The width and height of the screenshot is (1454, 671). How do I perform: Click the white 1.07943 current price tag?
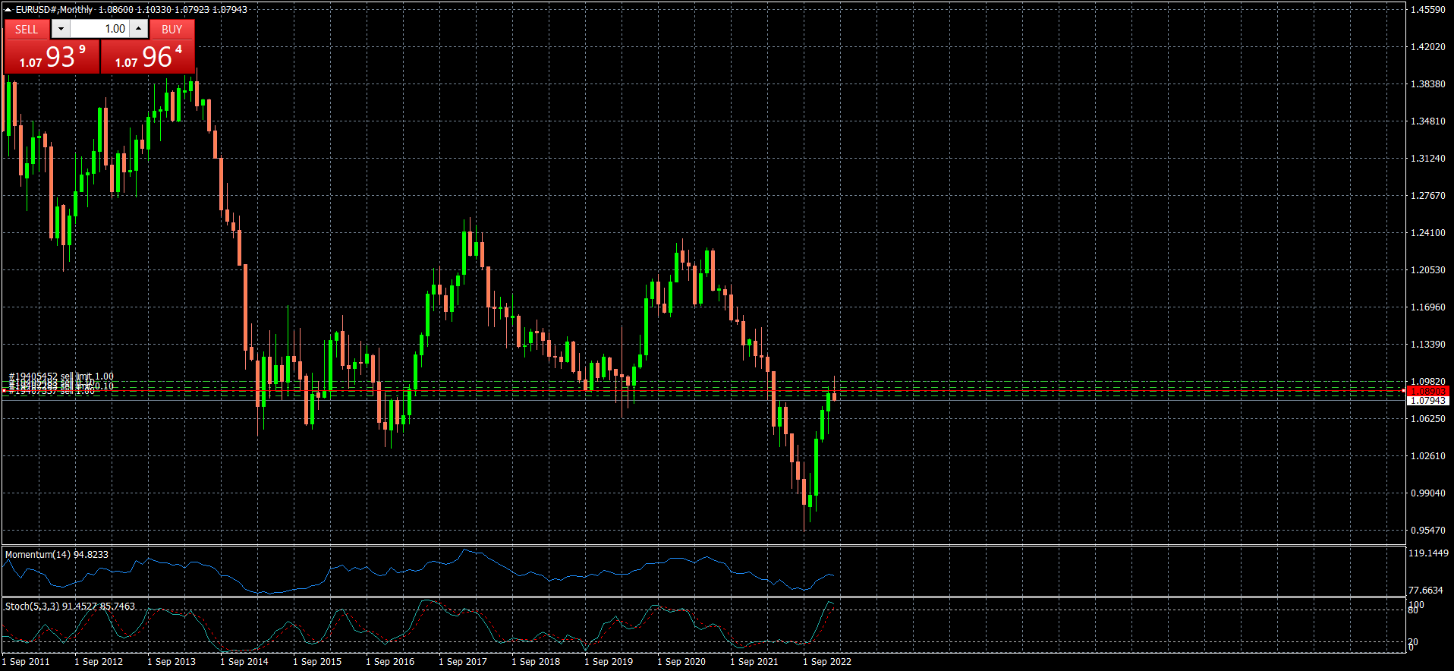[1427, 400]
